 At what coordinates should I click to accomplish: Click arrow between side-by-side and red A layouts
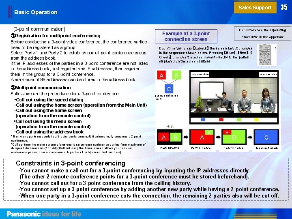click(186, 137)
